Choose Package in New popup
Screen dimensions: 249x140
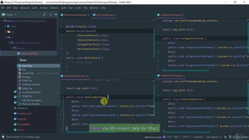[x=39, y=77]
